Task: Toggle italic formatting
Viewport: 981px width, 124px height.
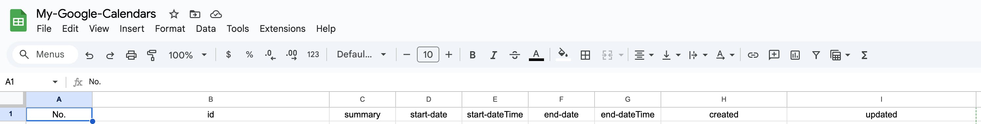Action: (493, 55)
